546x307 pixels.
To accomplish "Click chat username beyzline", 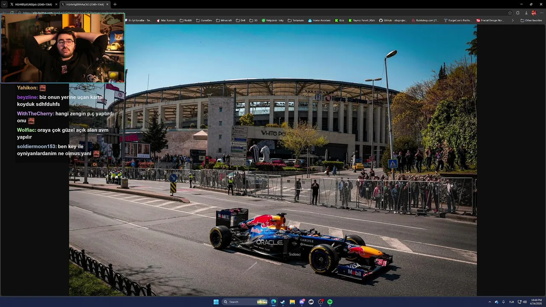I will pyautogui.click(x=27, y=97).
